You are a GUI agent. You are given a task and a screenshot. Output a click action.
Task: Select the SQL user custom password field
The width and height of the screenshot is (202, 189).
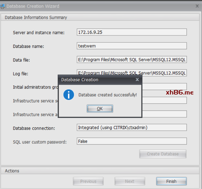pos(131,141)
